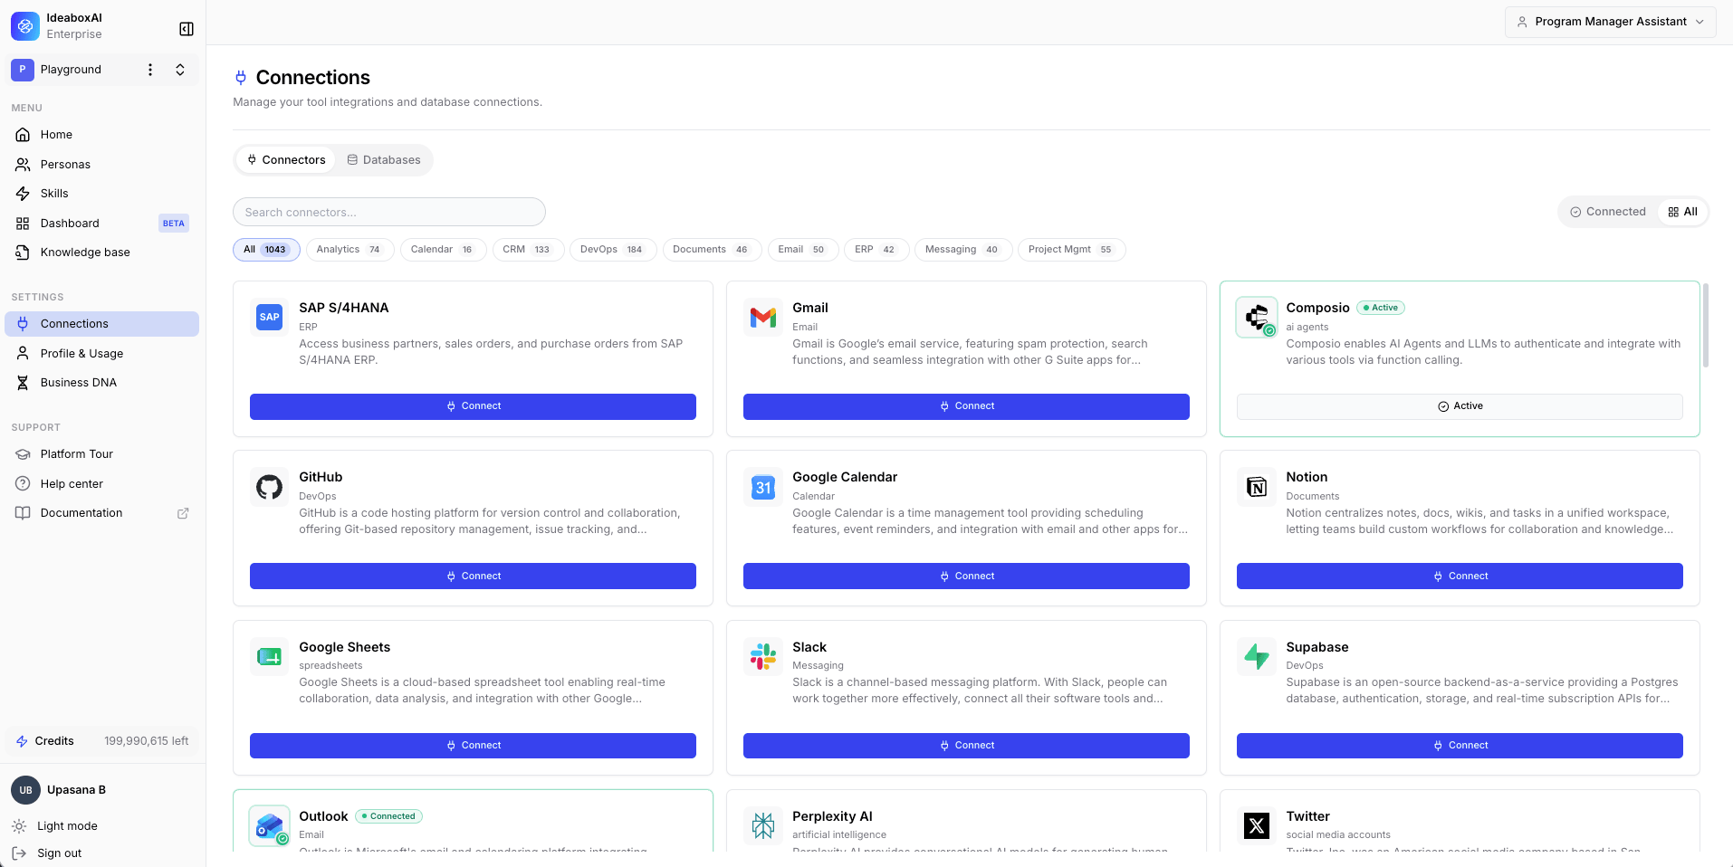Click the IdeaboxAI logo icon
The width and height of the screenshot is (1733, 867).
(x=25, y=26)
